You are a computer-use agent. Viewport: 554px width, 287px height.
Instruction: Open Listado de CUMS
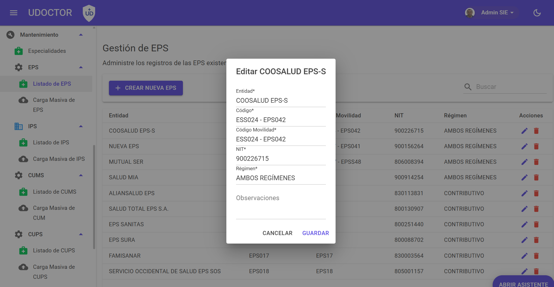click(55, 192)
